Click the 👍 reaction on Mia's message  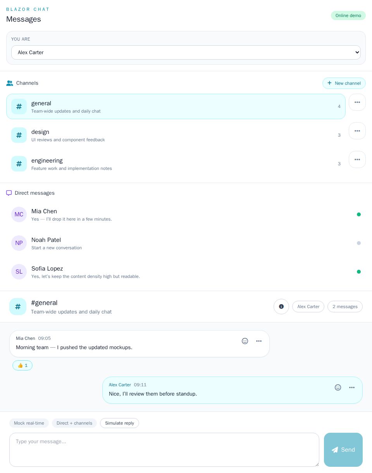coord(22,365)
